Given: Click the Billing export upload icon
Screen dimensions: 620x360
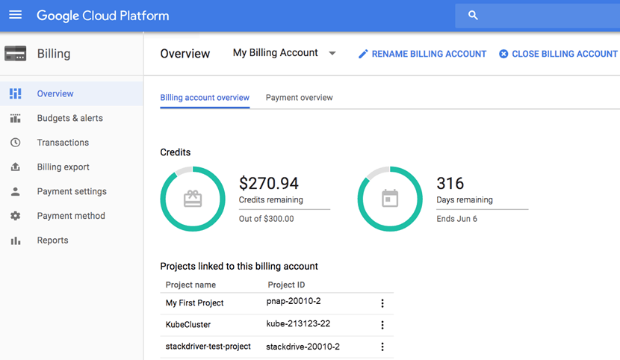Looking at the screenshot, I should point(16,167).
